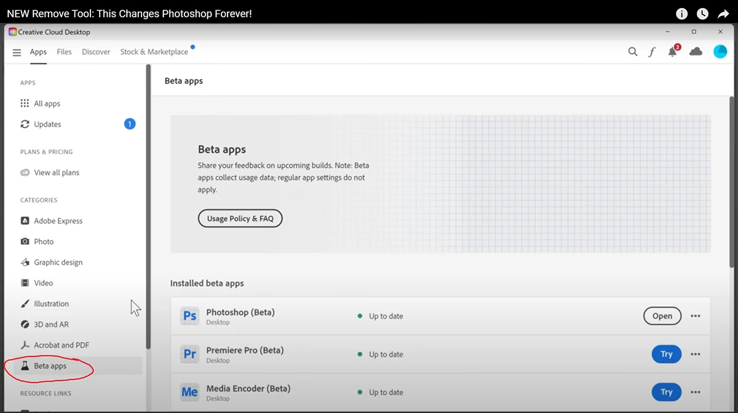The height and width of the screenshot is (413, 738).
Task: Open more options for Photoshop (Beta)
Action: point(696,316)
